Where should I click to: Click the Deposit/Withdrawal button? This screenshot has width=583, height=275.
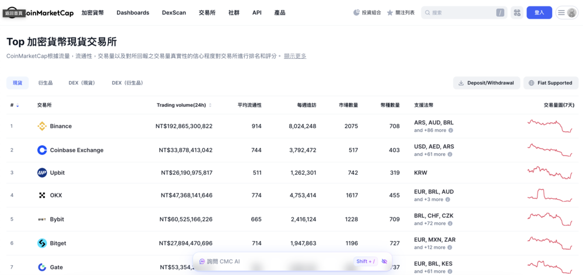pos(486,83)
